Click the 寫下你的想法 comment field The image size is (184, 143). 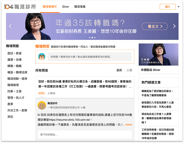pyautogui.click(x=85, y=135)
